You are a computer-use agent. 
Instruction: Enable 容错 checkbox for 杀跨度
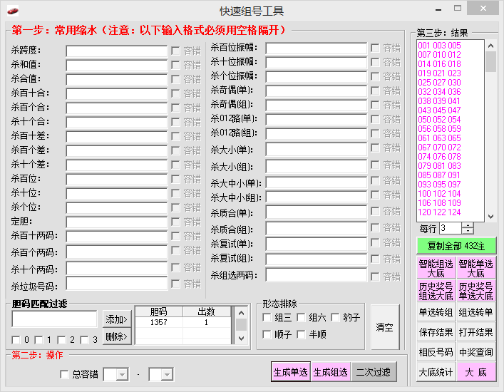175,51
